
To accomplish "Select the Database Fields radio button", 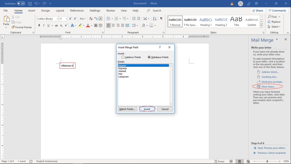I will pyautogui.click(x=149, y=57).
